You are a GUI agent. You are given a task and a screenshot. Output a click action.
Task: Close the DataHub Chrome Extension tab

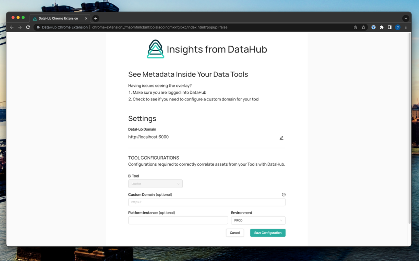coord(86,18)
